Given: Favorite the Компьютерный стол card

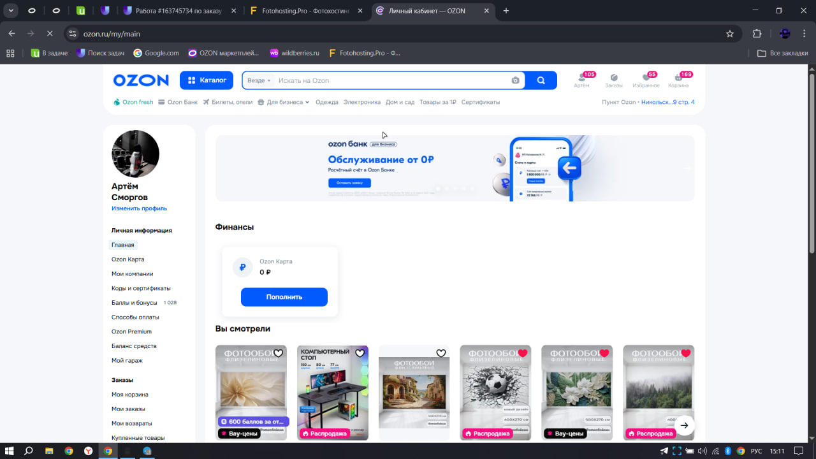Looking at the screenshot, I should pyautogui.click(x=360, y=353).
